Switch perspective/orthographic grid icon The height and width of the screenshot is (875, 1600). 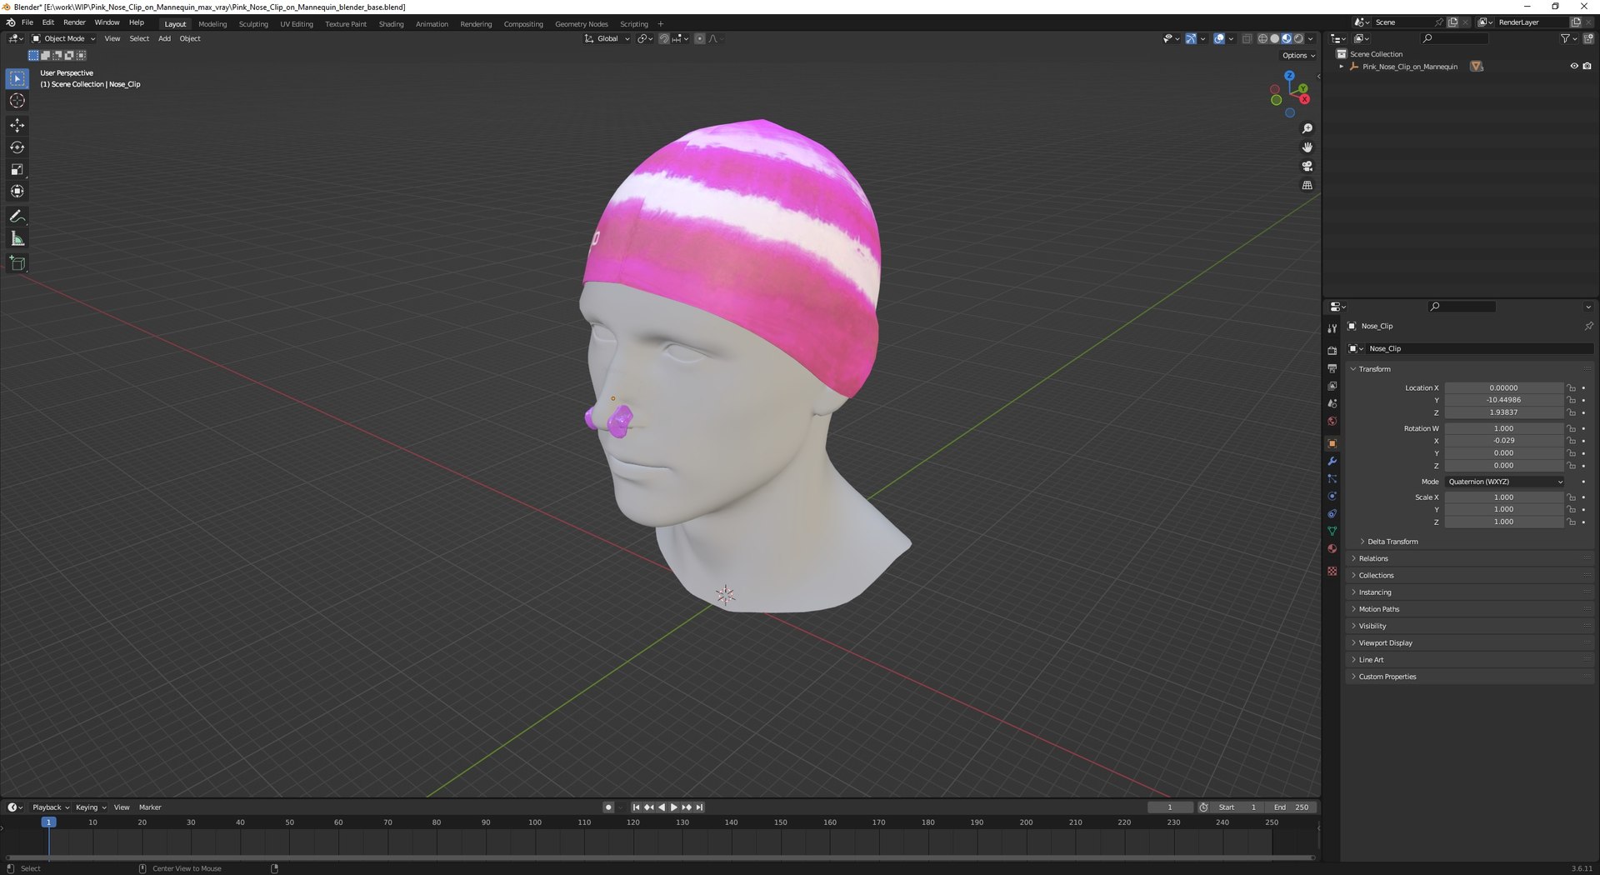pos(1307,185)
